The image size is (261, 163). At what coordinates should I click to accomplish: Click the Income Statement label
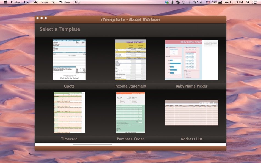[130, 86]
